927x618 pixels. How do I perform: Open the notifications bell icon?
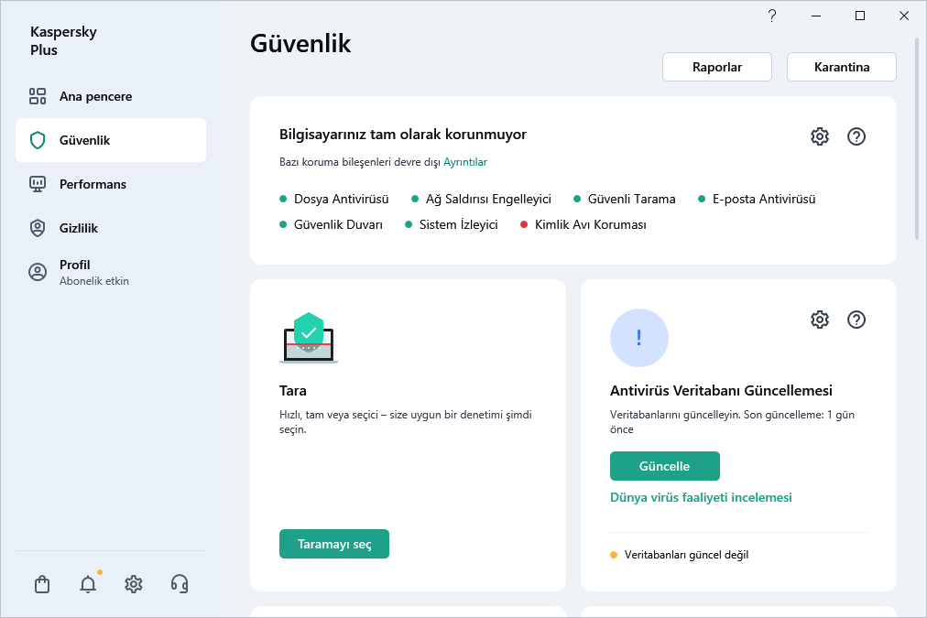88,584
